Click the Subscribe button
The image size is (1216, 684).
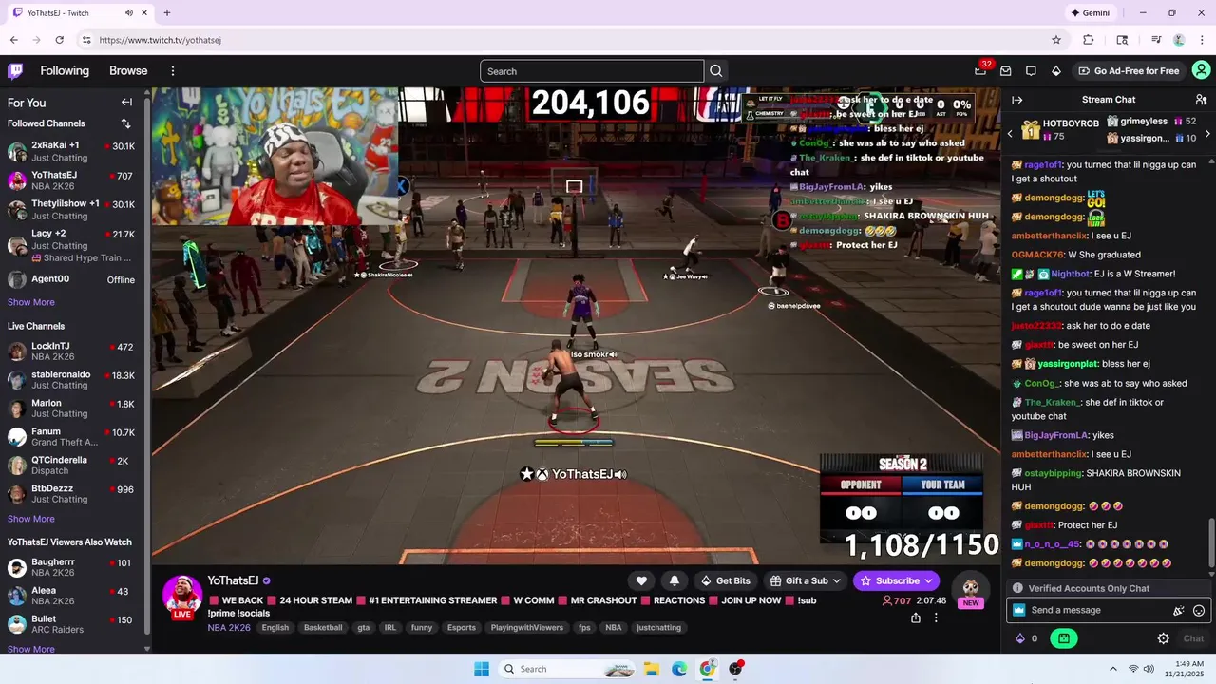(x=888, y=580)
